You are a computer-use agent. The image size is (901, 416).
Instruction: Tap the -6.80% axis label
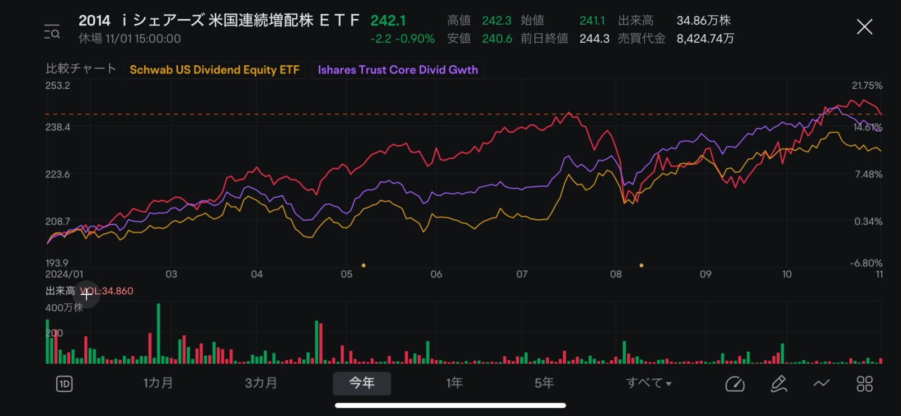(x=866, y=263)
